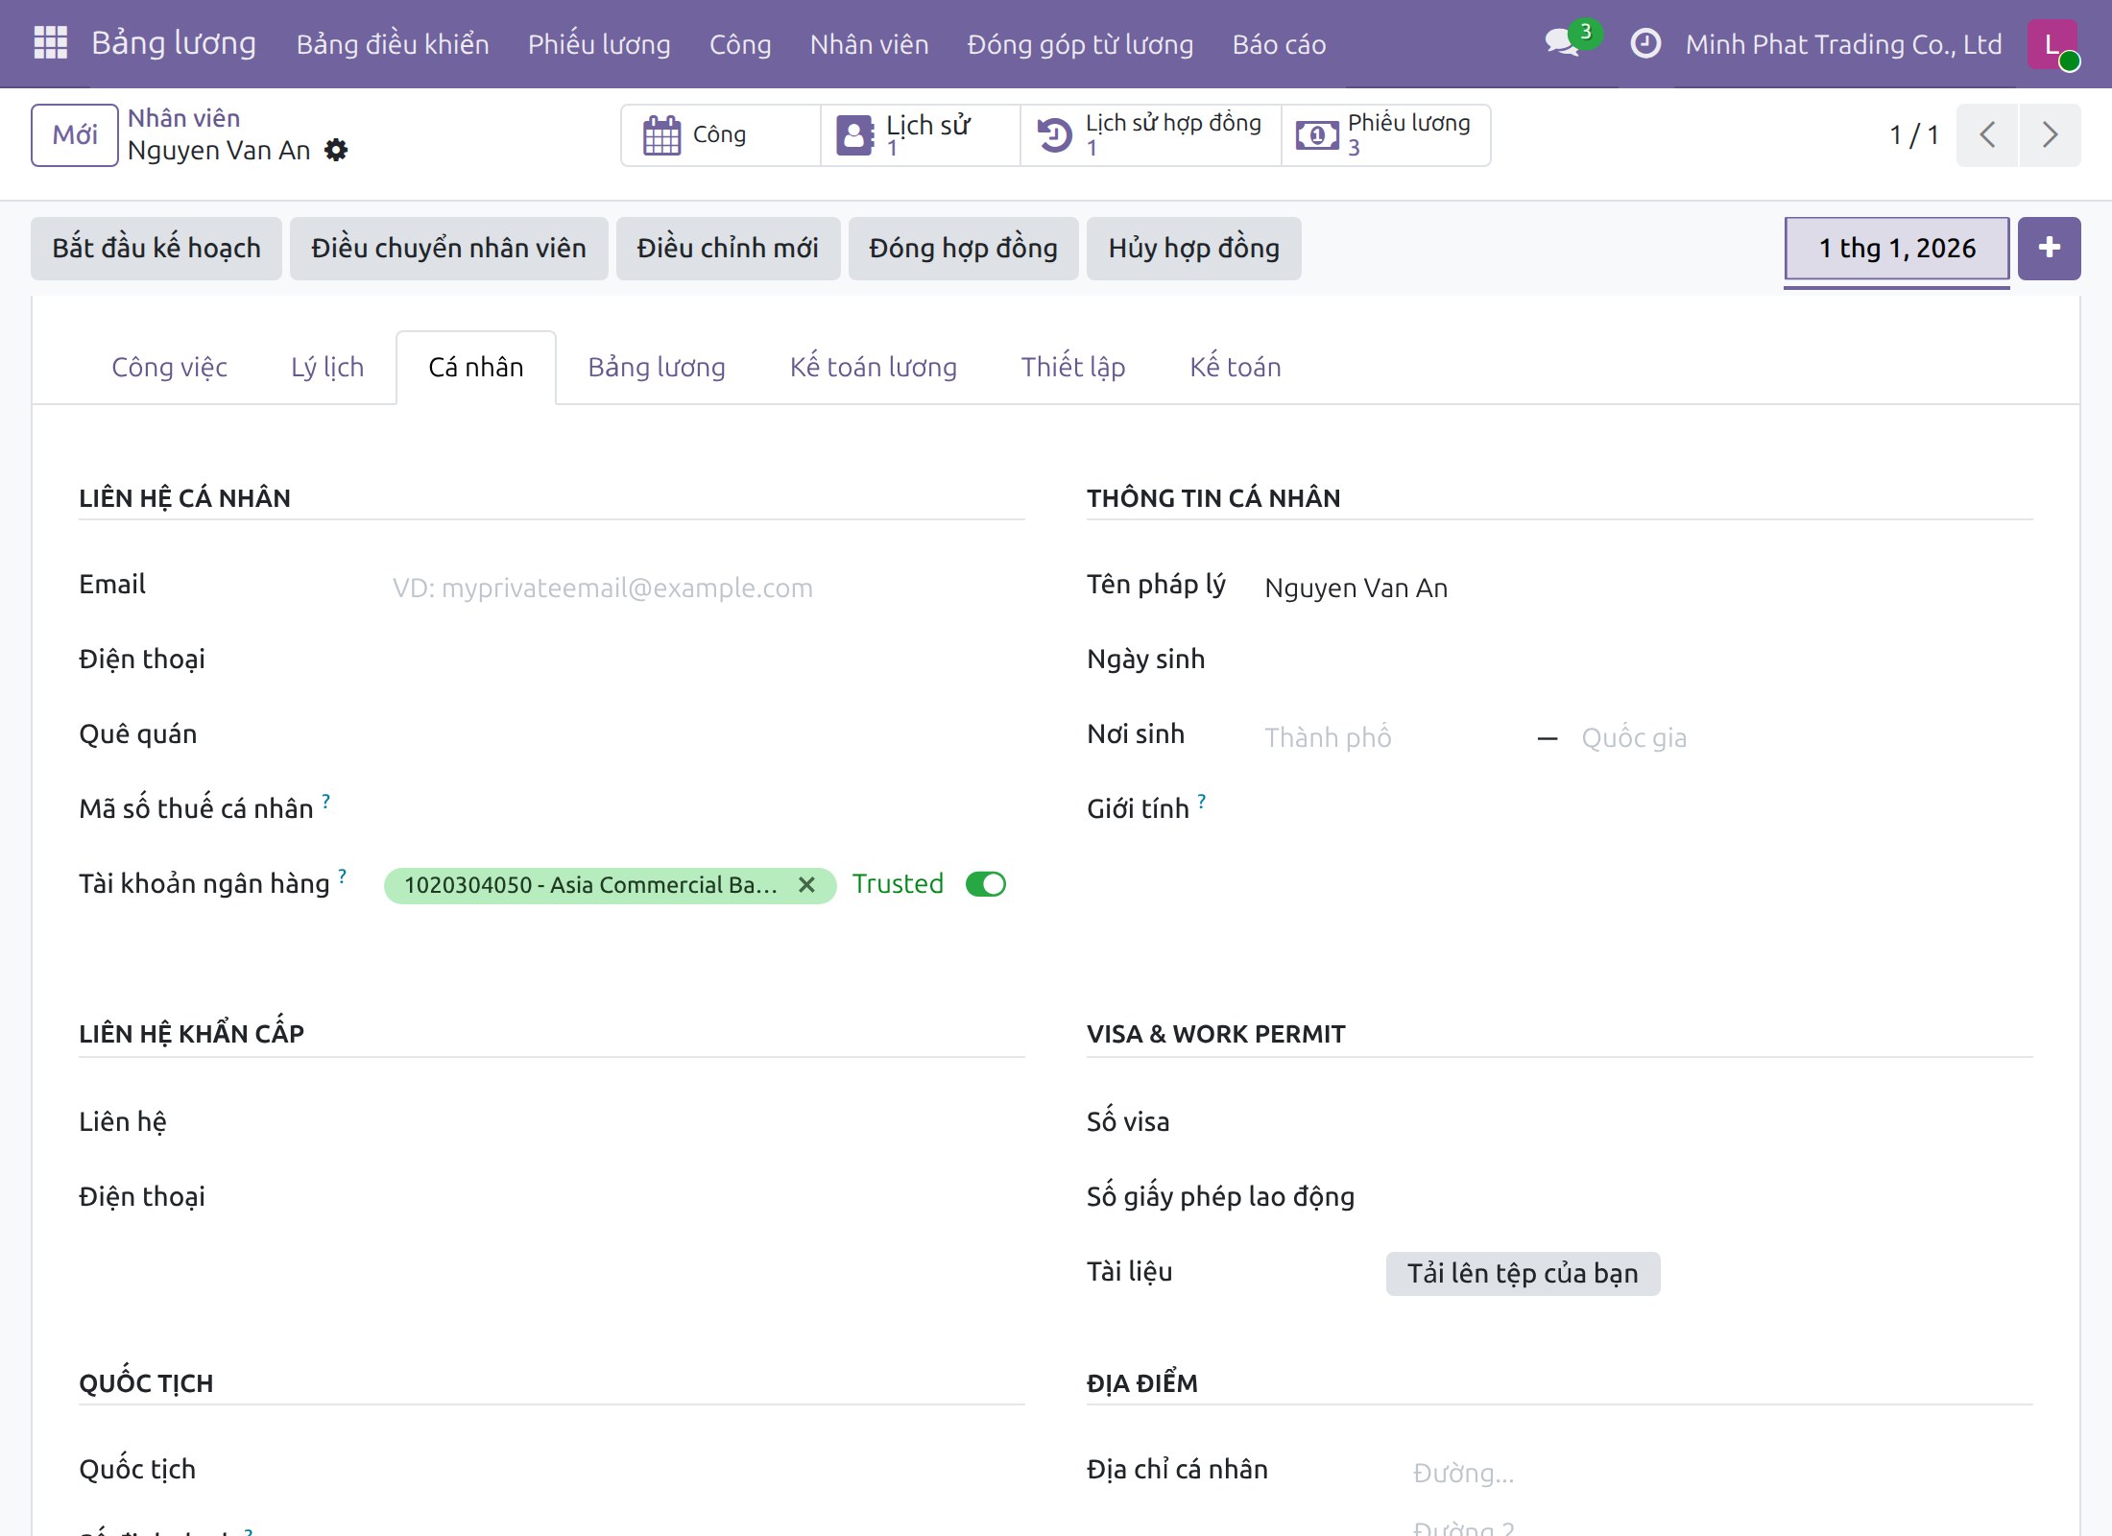Open the Công calendar smart button
2112x1536 pixels.
tap(720, 135)
